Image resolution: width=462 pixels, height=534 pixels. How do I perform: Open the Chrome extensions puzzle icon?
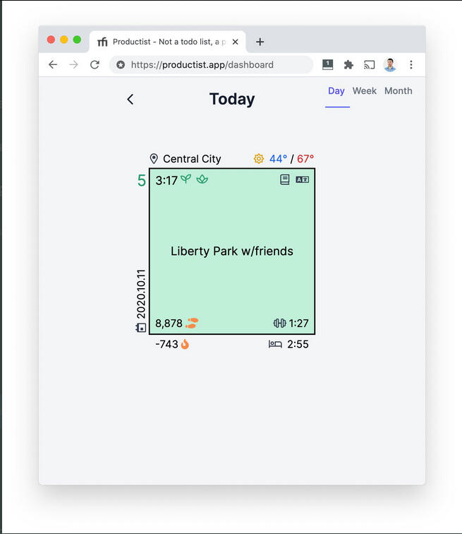pyautogui.click(x=348, y=64)
